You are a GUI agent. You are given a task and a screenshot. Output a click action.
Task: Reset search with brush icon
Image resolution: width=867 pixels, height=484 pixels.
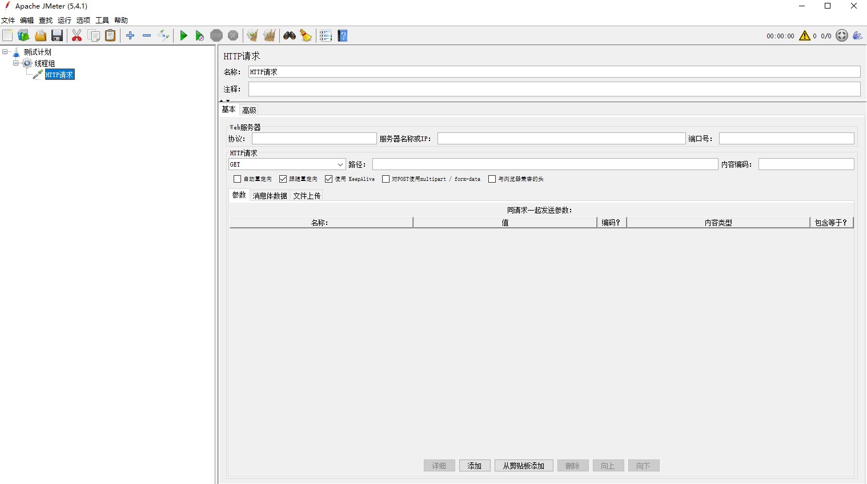[x=306, y=35]
